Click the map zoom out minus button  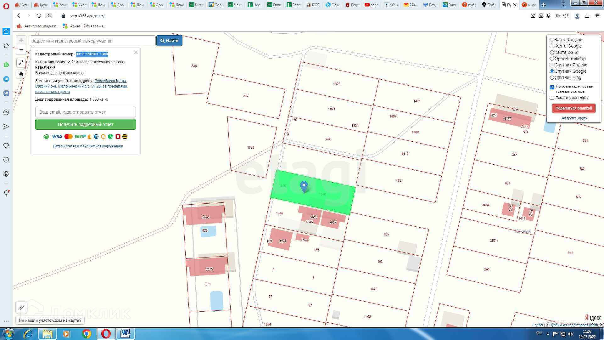tap(21, 50)
